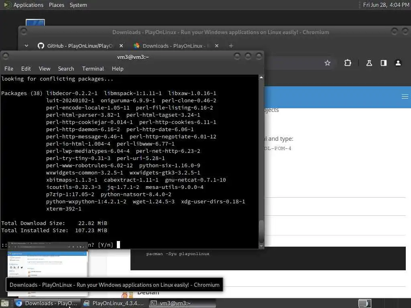Click 'Packages (38)' text in terminal
This screenshot has width=411, height=308.
22,93
